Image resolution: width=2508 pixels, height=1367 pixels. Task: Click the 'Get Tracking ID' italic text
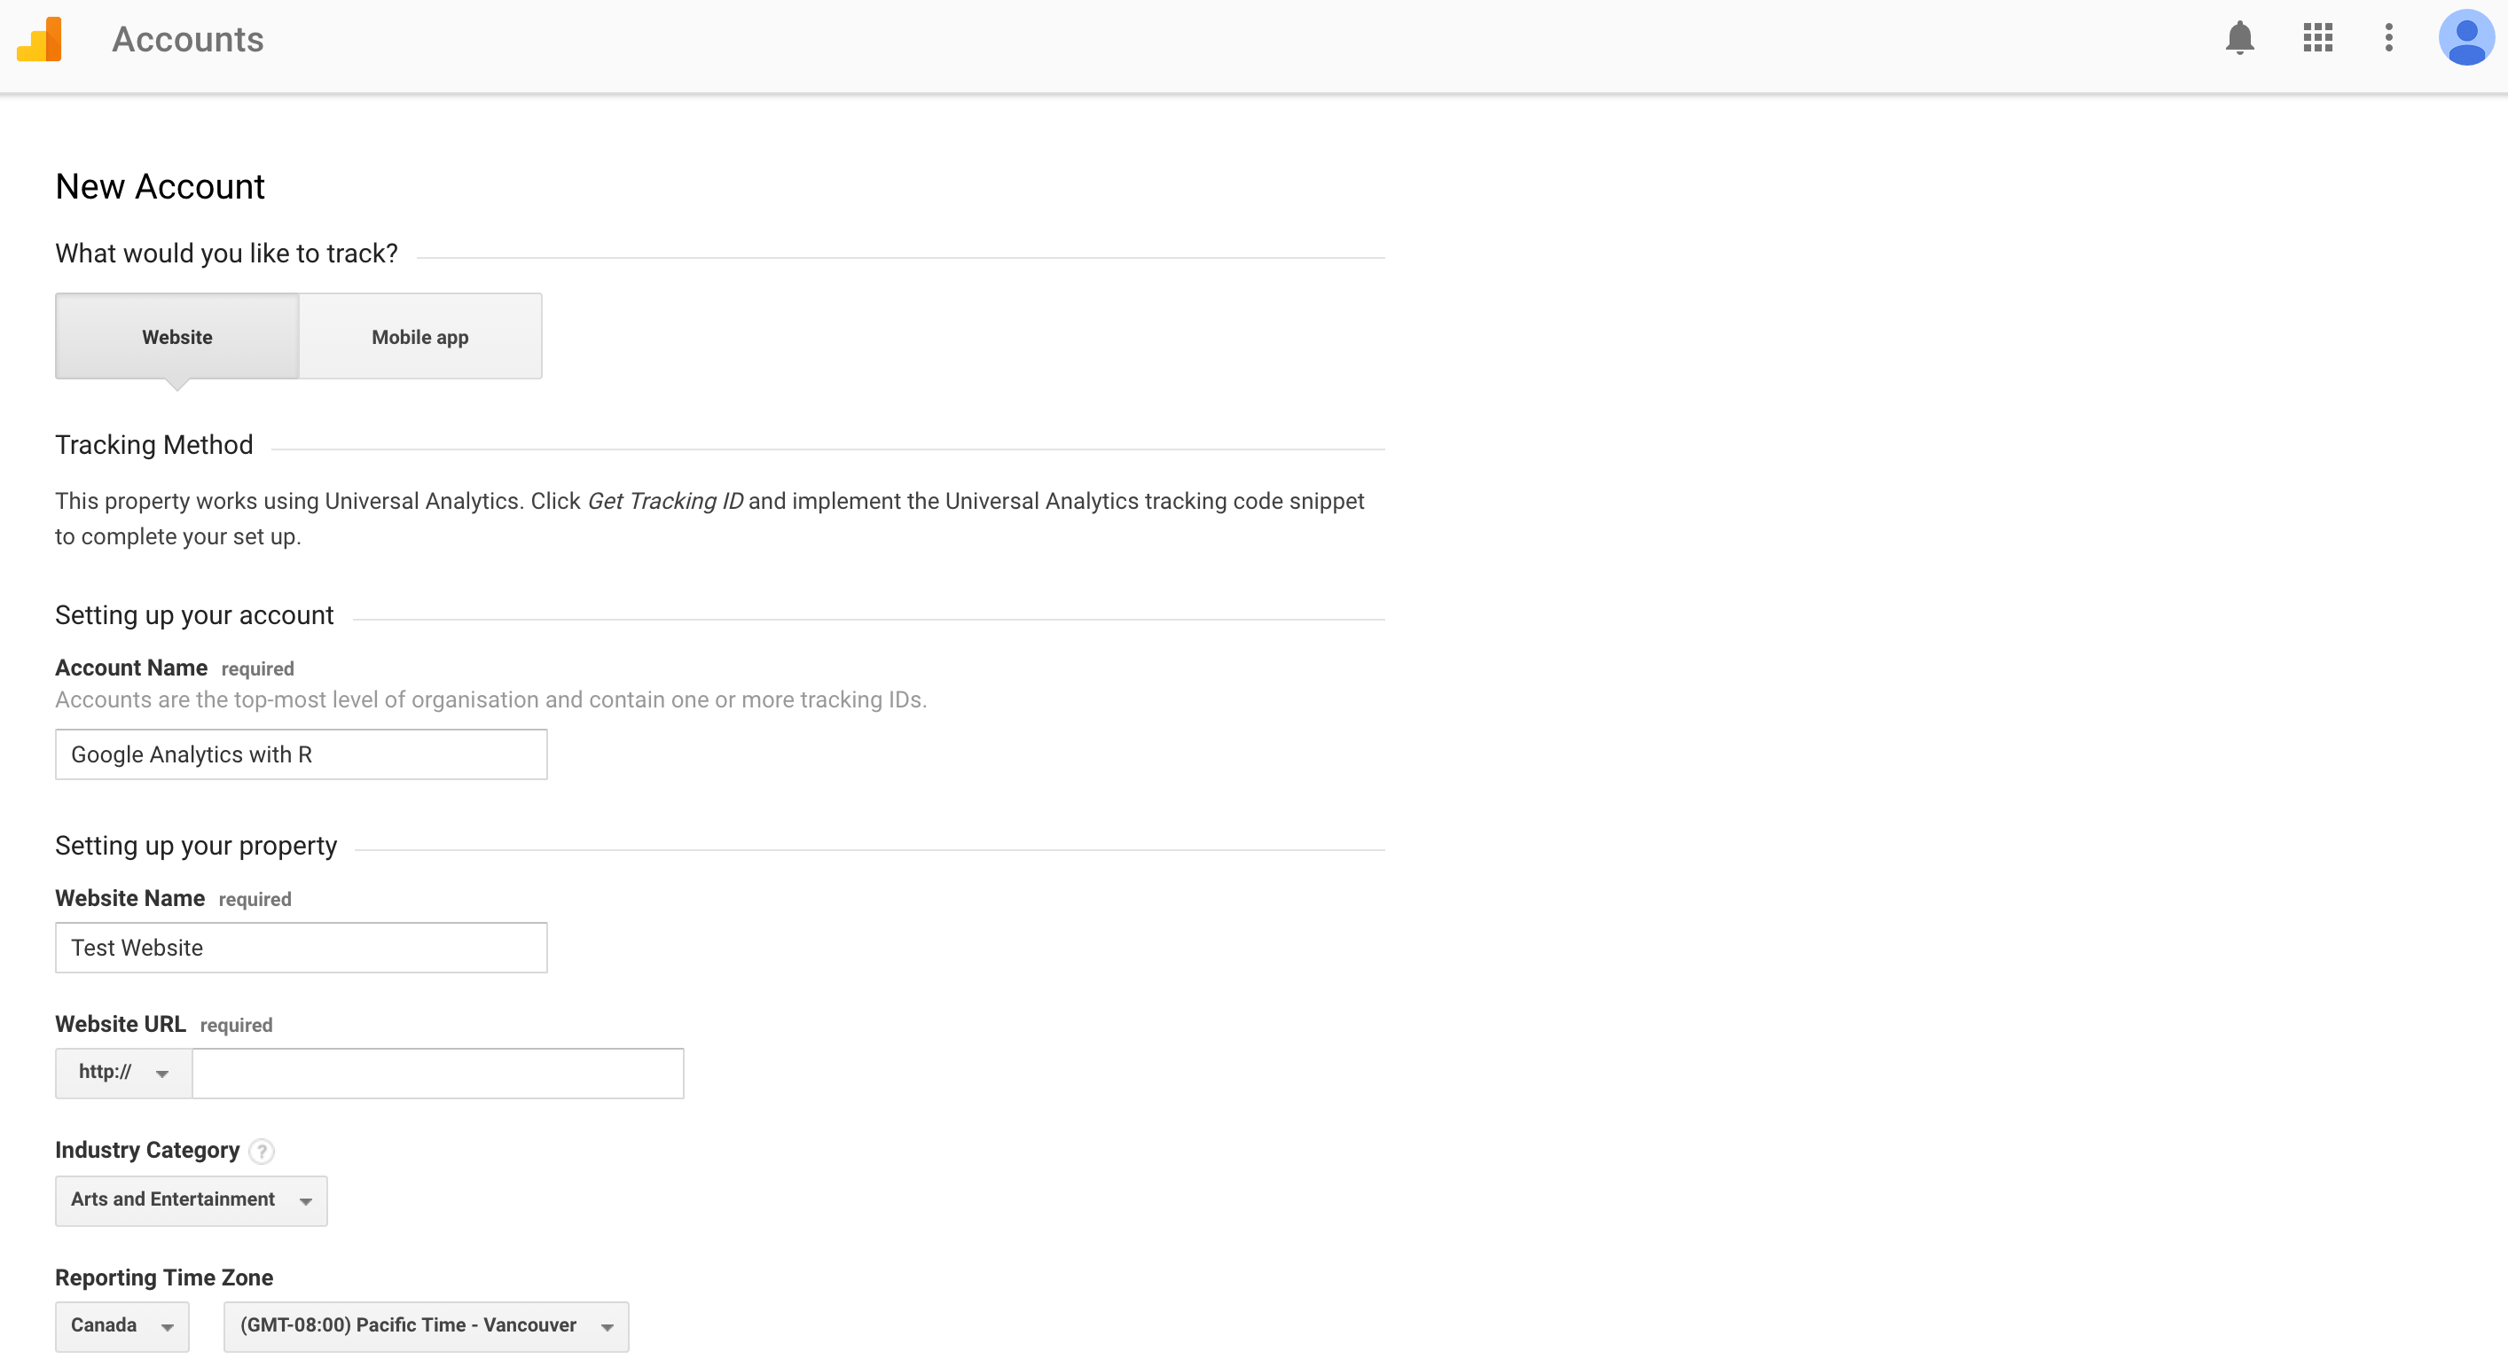665,500
